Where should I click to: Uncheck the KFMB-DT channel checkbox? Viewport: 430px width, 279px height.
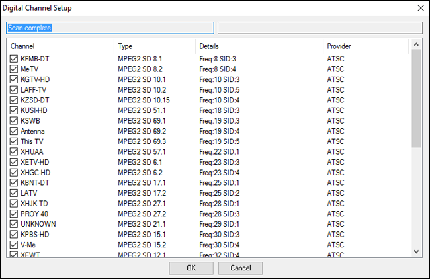tap(14, 59)
